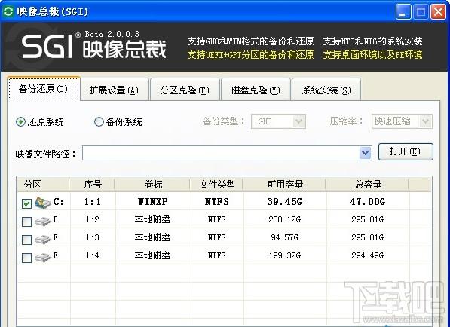Click the 1:1 sequence number cell
The image size is (450, 327).
[x=93, y=202]
